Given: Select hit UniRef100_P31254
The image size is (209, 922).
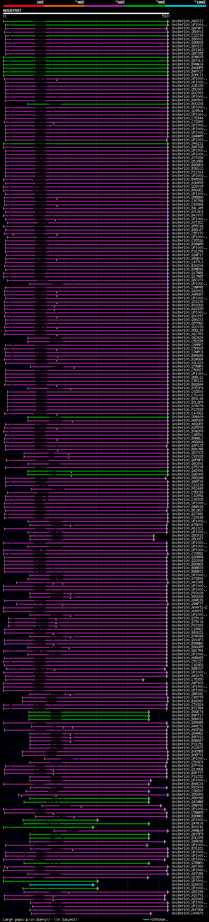Looking at the screenshot, I should (x=187, y=251).
